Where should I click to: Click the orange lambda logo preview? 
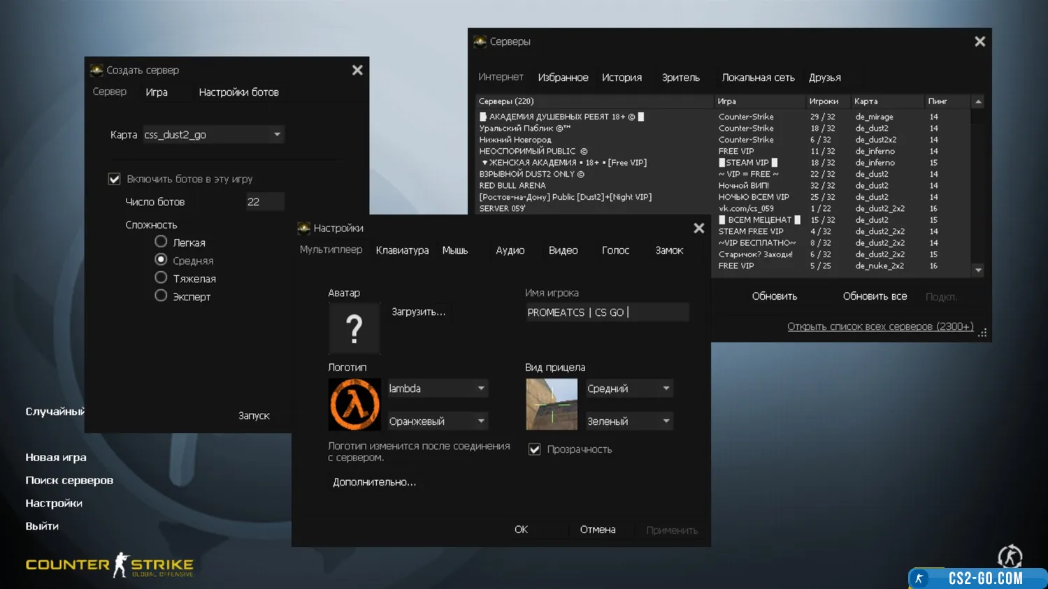(354, 405)
